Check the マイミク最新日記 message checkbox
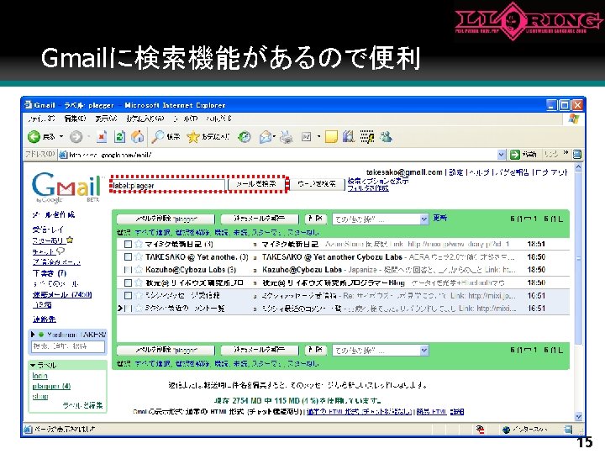Viewport: 605px width, 454px height. (x=128, y=244)
